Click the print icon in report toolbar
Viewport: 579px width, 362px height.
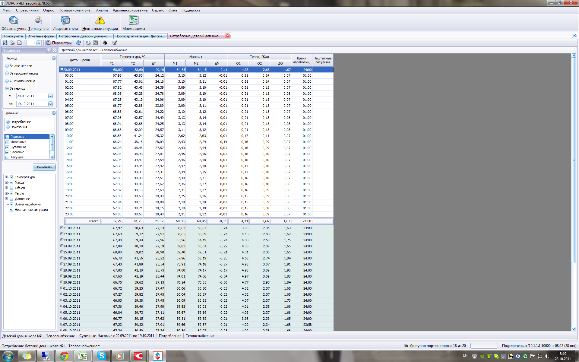pos(12,43)
